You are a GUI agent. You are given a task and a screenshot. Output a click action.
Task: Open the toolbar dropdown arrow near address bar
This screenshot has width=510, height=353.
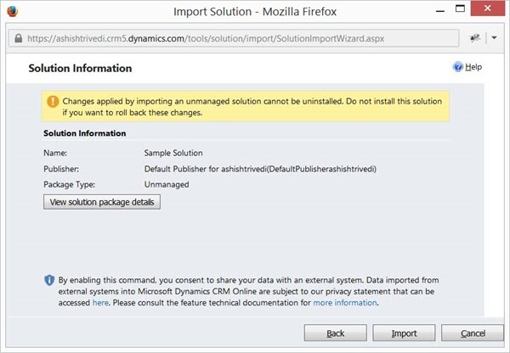click(496, 39)
